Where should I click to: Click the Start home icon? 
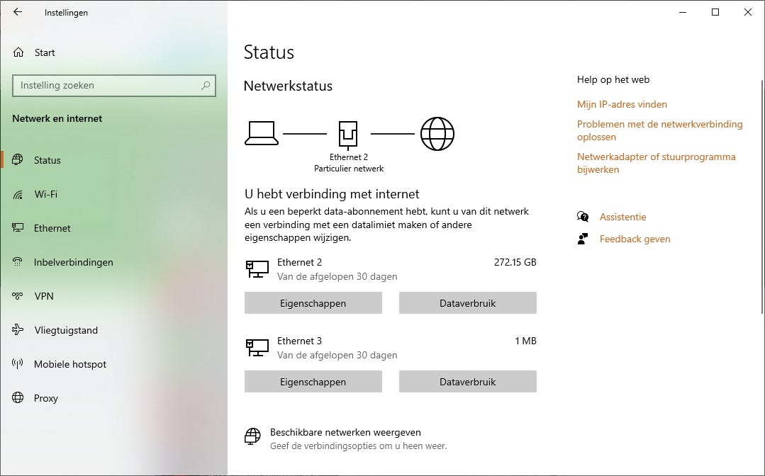pos(18,52)
